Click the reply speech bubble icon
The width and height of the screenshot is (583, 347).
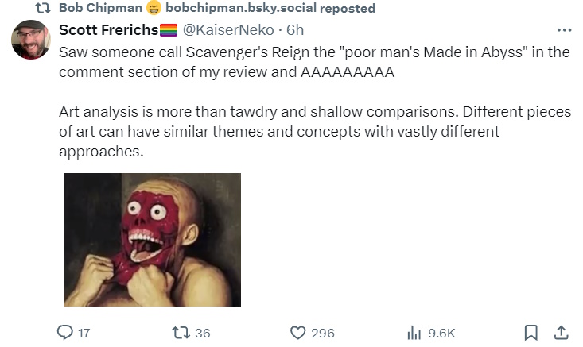point(66,333)
